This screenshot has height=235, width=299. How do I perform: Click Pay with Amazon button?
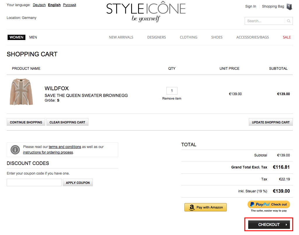click(x=206, y=207)
